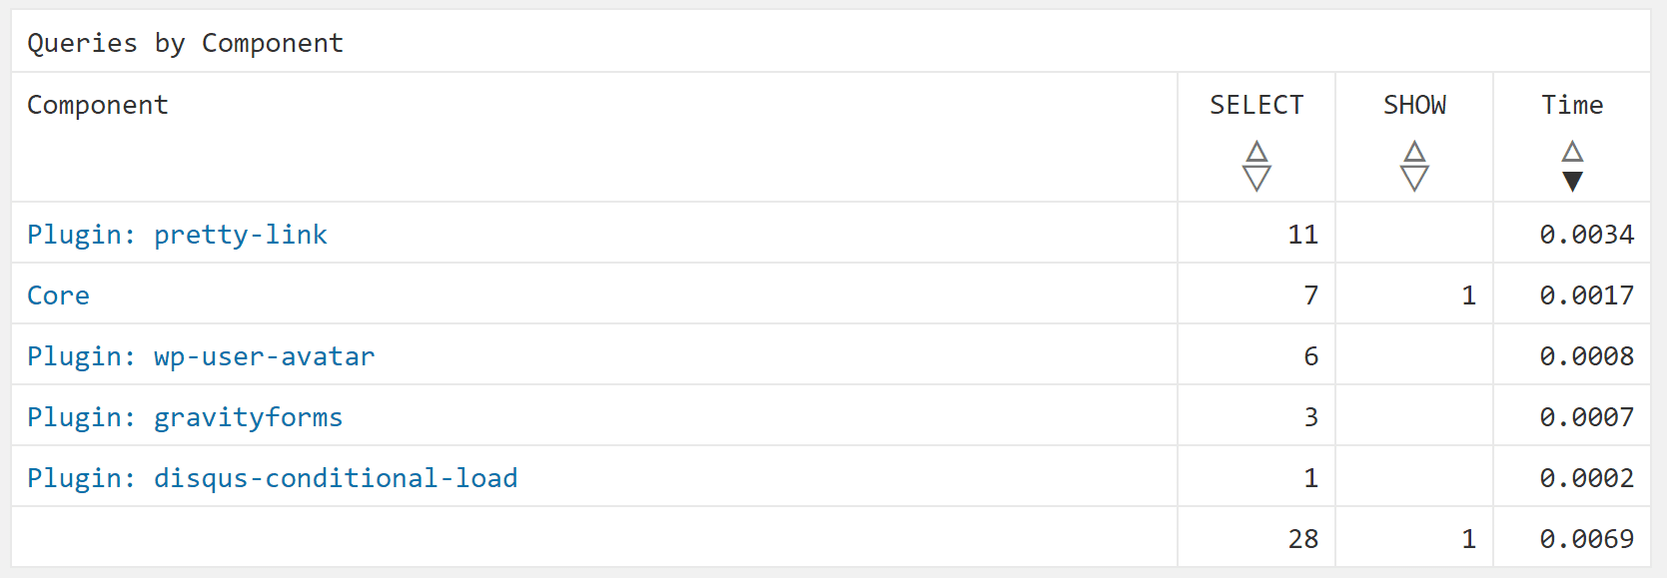The image size is (1667, 578).
Task: Click the Component column header
Action: click(x=98, y=105)
